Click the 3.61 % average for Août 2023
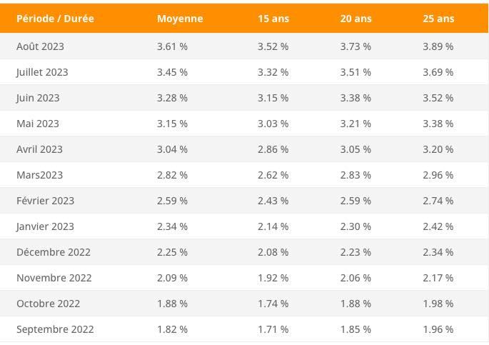 (172, 46)
